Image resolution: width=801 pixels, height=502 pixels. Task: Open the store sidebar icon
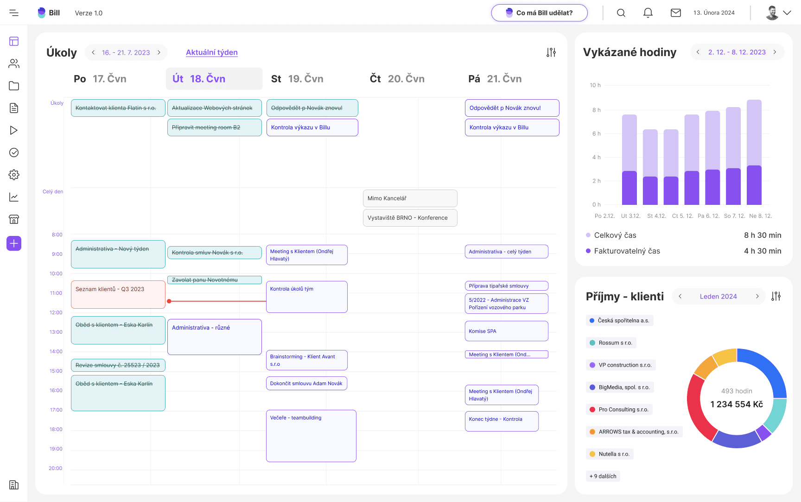(14, 219)
